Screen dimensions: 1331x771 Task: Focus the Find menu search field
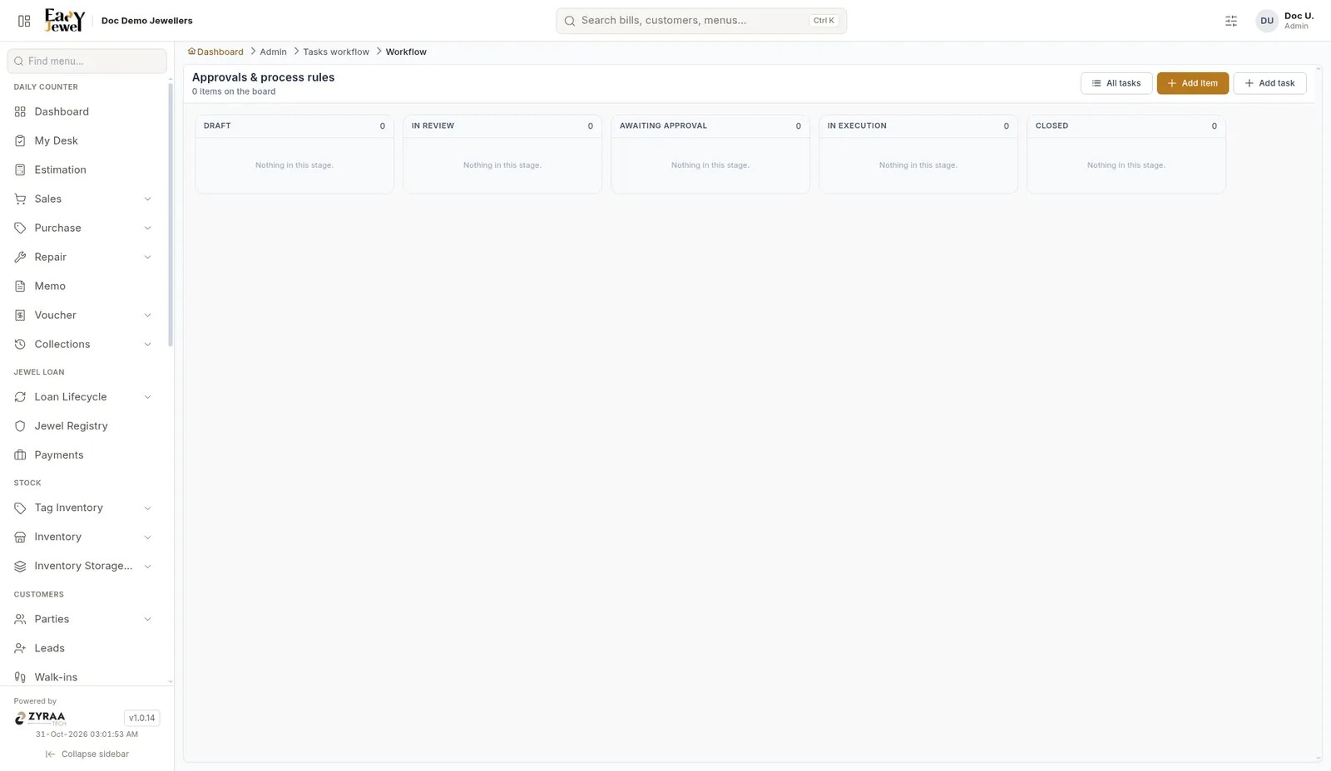87,61
